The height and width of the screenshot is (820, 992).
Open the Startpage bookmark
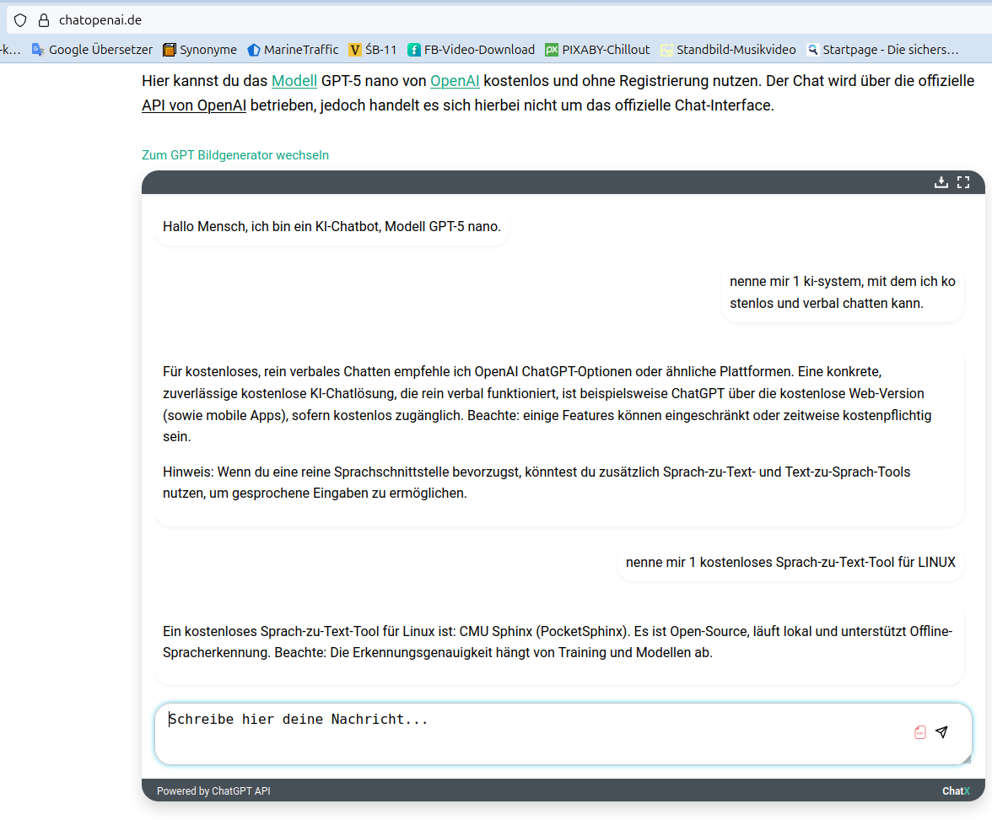coord(882,50)
